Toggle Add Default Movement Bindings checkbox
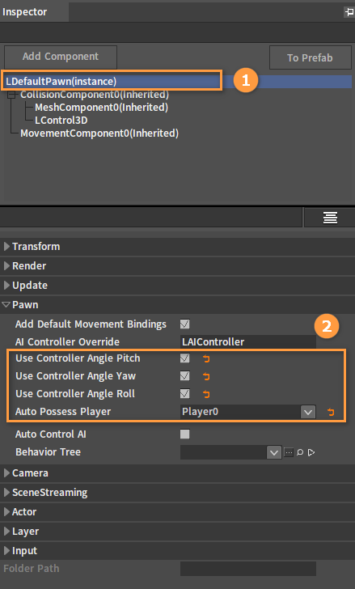The image size is (355, 589). pyautogui.click(x=184, y=324)
